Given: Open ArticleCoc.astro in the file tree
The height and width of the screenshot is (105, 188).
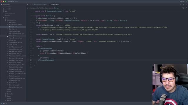Looking at the screenshot, I should click(15, 24).
